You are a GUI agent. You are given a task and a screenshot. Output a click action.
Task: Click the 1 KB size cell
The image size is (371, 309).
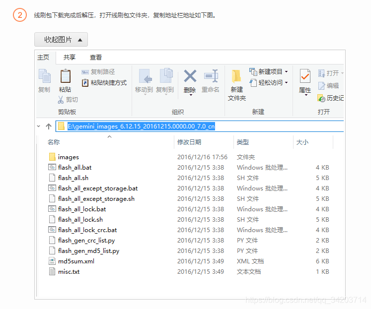click(x=322, y=271)
